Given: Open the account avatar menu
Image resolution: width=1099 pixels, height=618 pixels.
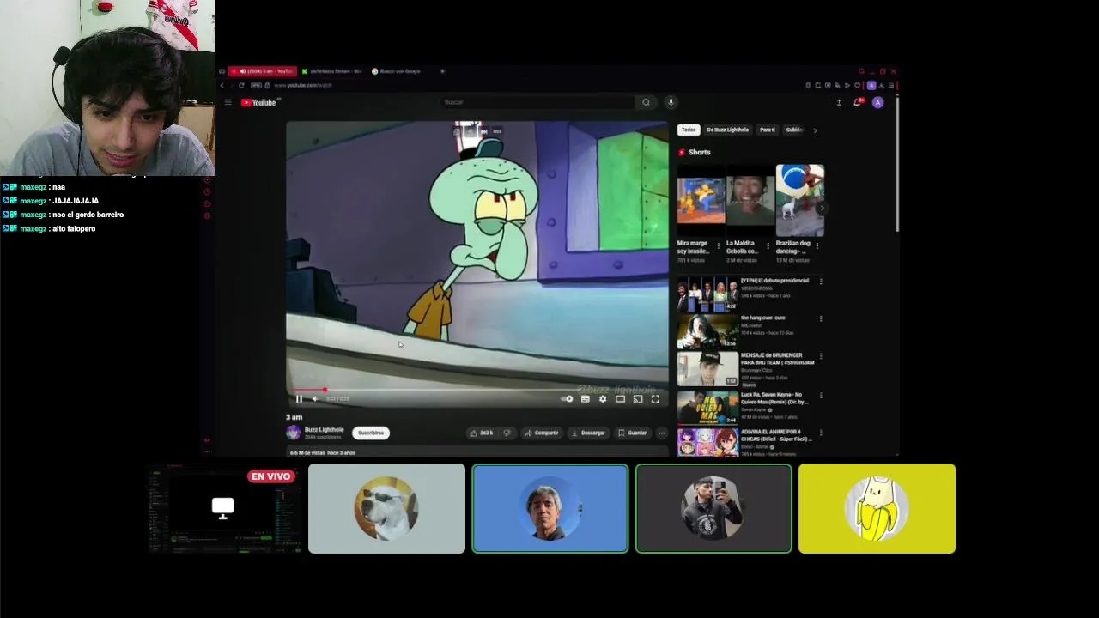Looking at the screenshot, I should coord(877,102).
